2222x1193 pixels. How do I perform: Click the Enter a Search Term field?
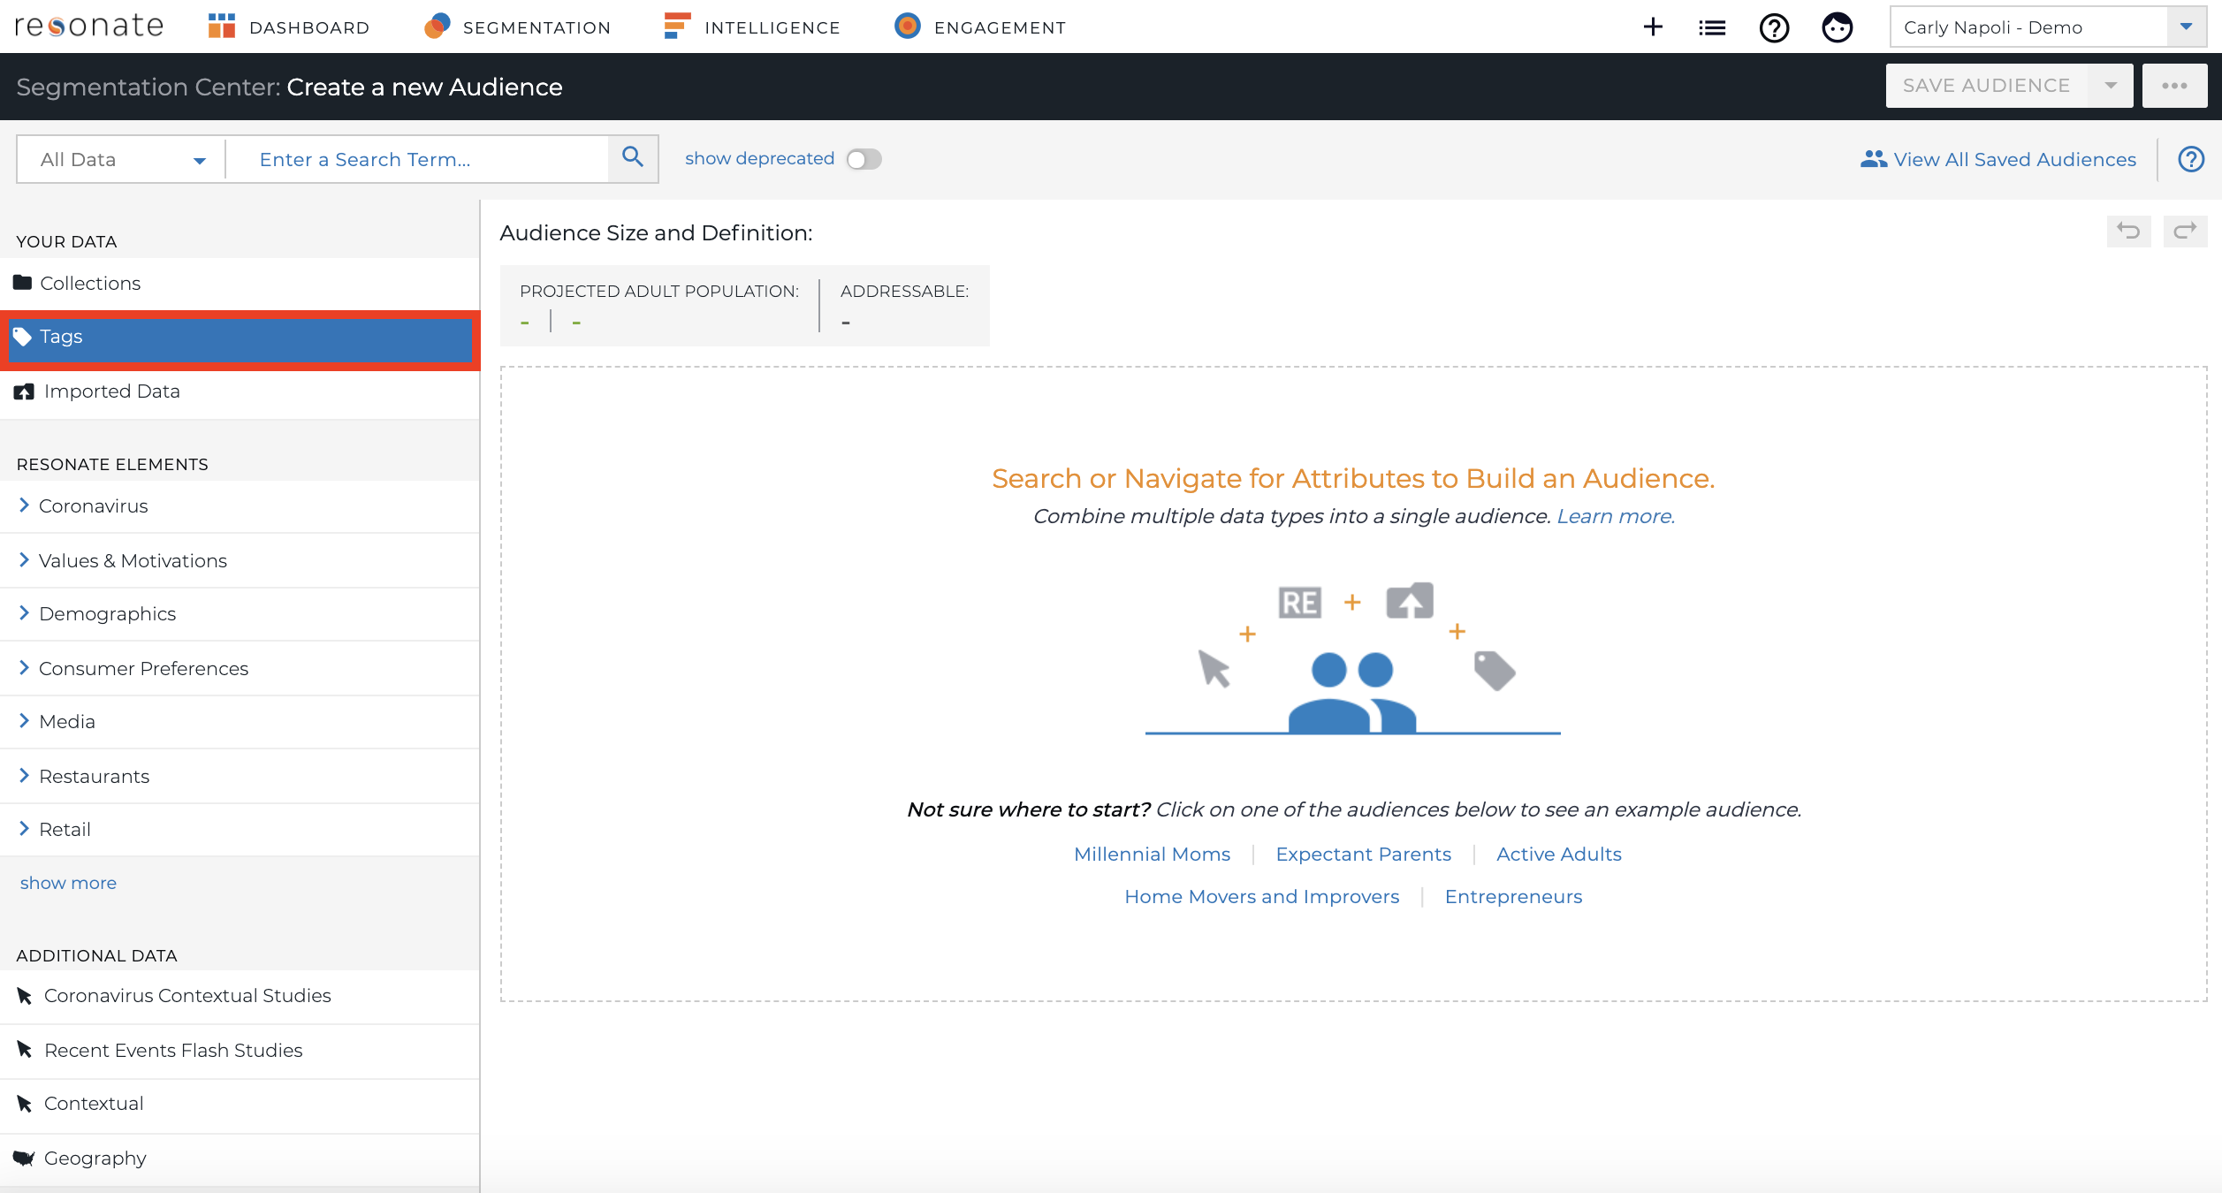(x=417, y=159)
